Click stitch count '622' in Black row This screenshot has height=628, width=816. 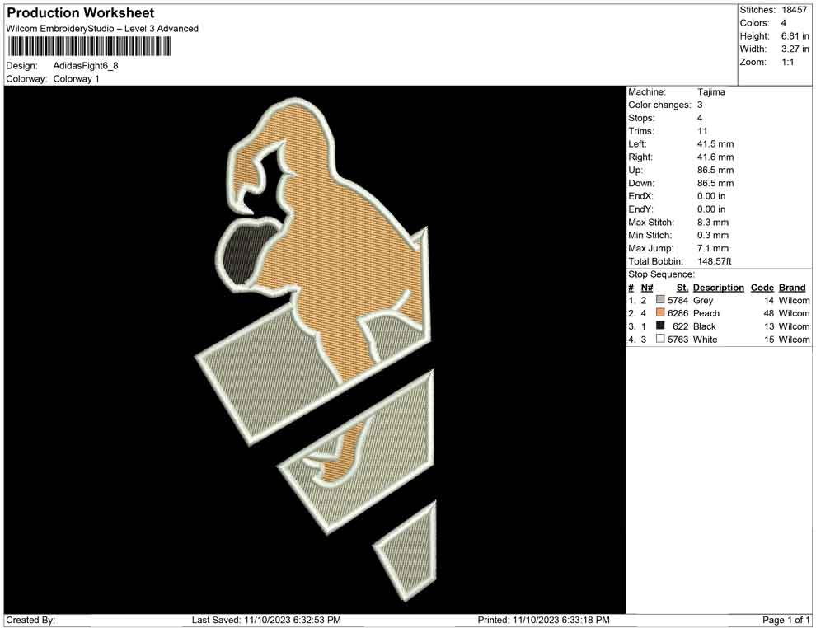(x=681, y=326)
